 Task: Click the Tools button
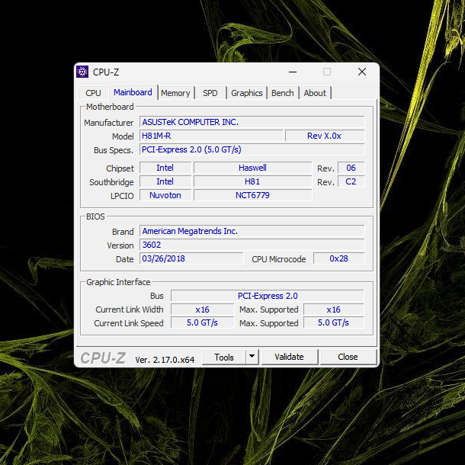click(224, 357)
